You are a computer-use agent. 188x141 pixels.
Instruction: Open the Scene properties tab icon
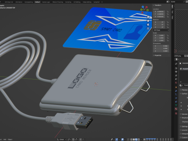point(176,79)
